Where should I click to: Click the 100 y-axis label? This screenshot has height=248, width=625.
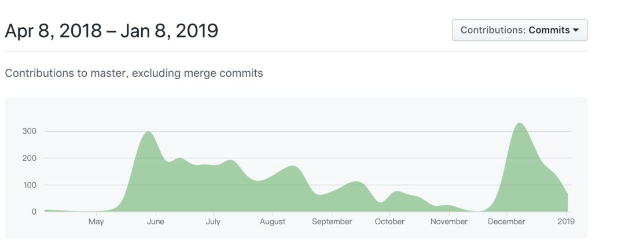[x=29, y=185]
